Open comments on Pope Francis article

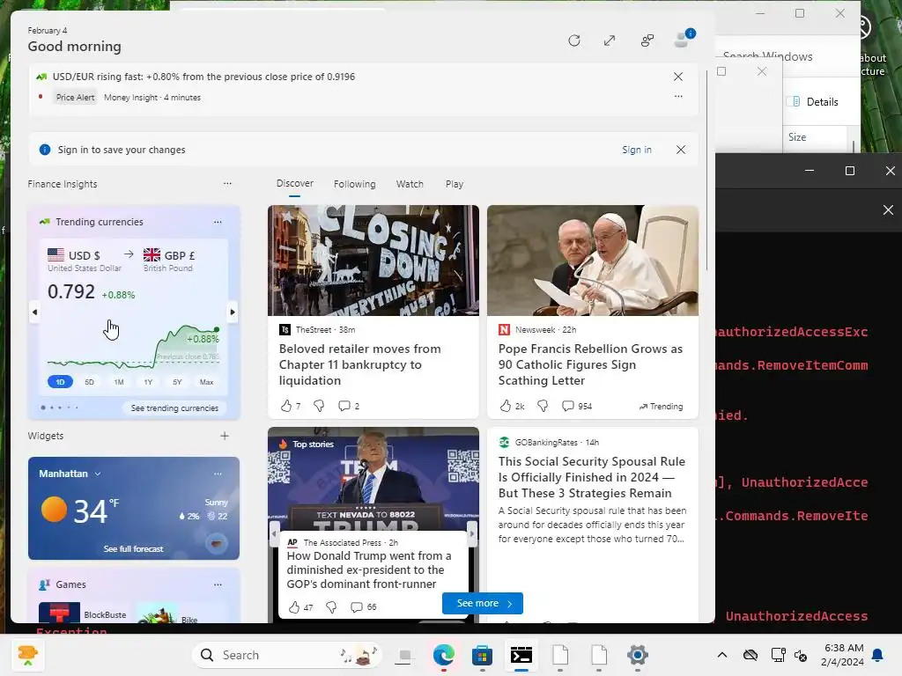click(576, 406)
